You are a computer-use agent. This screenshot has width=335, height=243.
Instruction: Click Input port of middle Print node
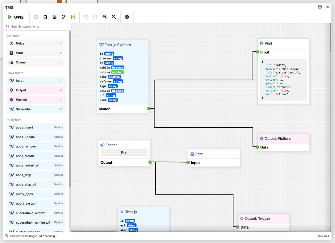click(188, 162)
